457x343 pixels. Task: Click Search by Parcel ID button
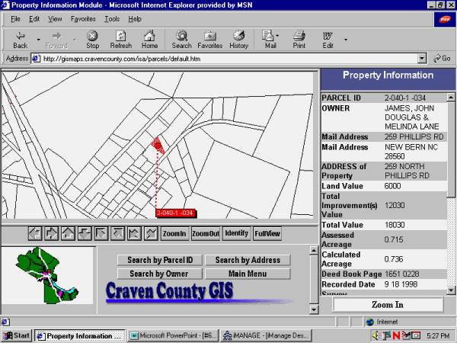tap(160, 260)
